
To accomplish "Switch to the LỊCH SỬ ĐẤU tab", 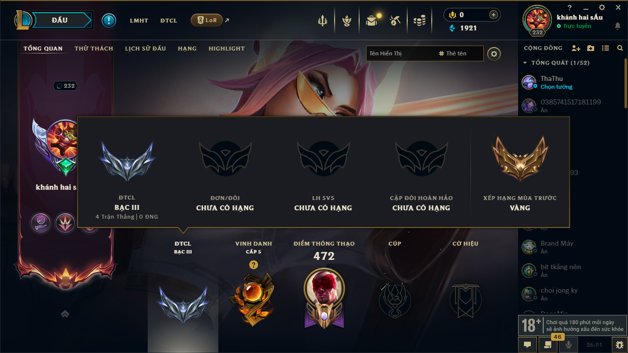I will [145, 49].
